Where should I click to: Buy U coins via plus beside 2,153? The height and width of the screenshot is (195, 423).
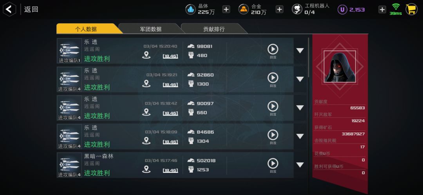(x=382, y=9)
